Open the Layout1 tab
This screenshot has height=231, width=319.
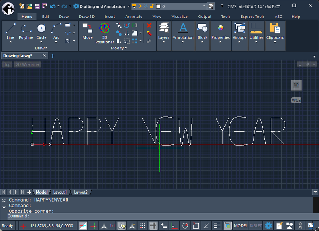click(x=60, y=192)
